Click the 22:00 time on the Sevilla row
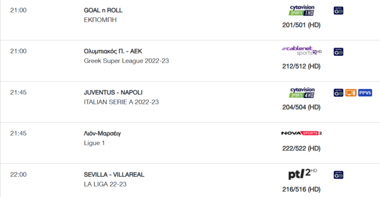Screen dimensions: 380x197 (18, 175)
